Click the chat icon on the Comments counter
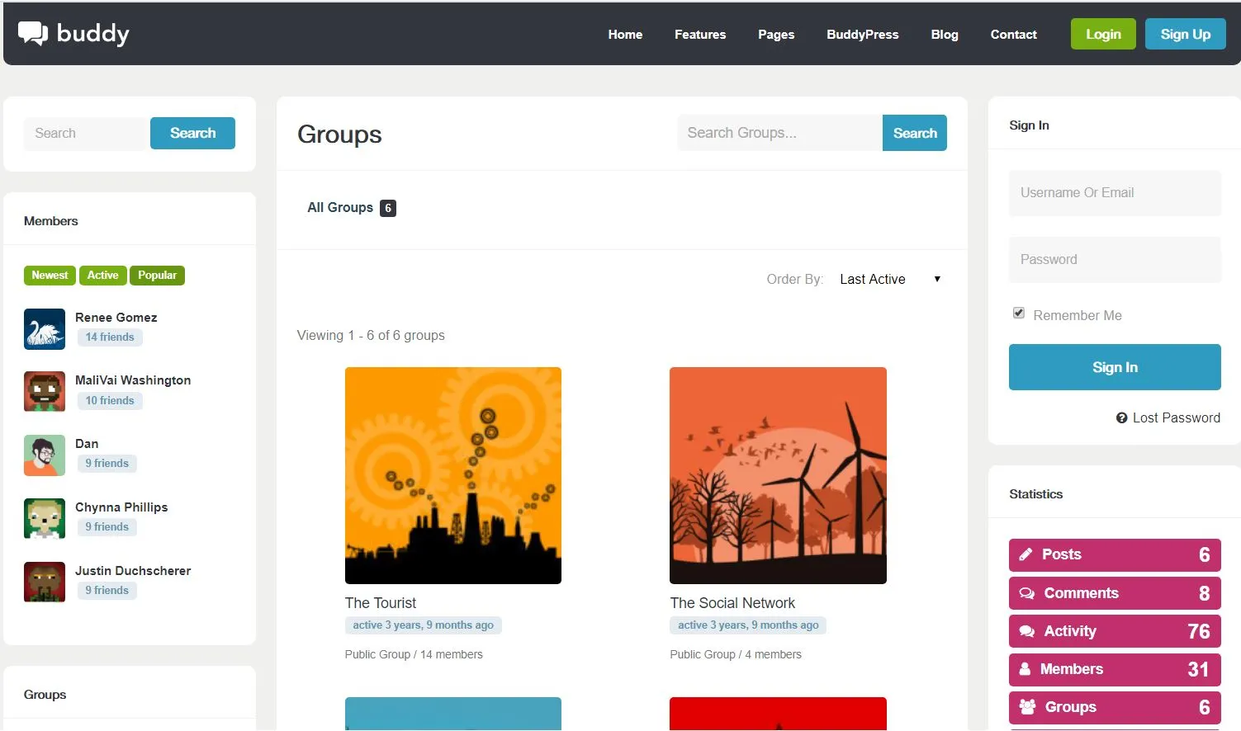This screenshot has height=731, width=1241. [1026, 592]
